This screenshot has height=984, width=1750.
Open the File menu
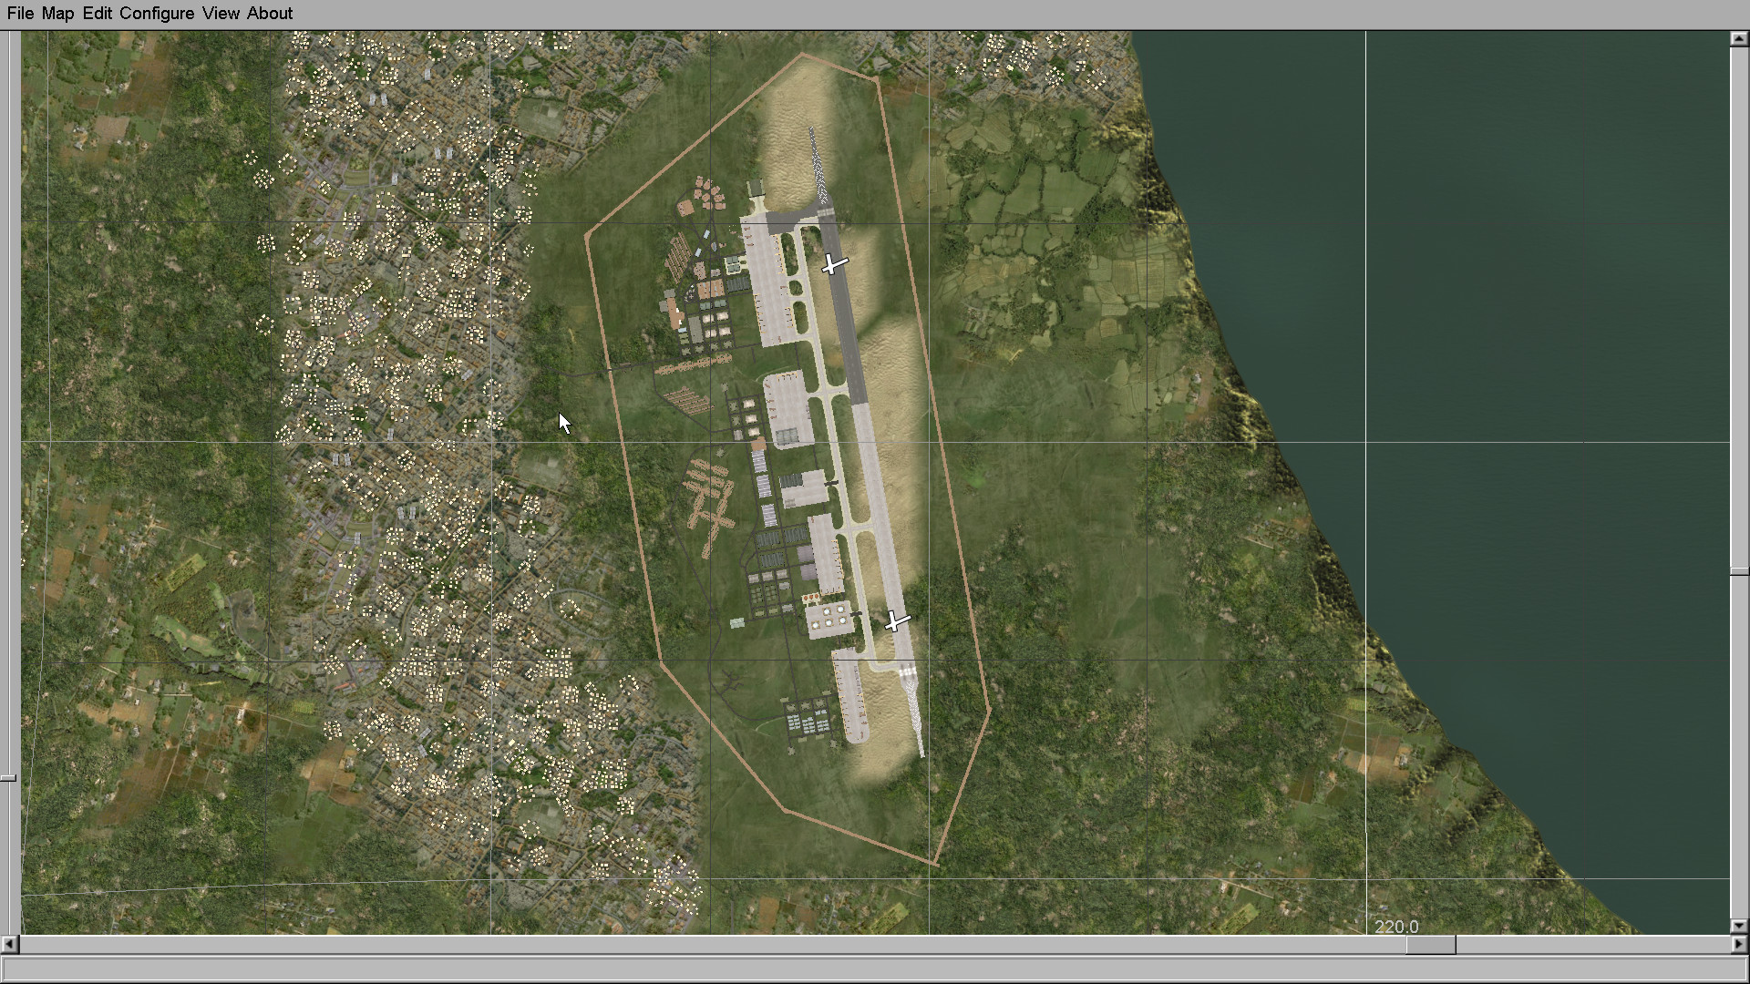click(x=20, y=14)
